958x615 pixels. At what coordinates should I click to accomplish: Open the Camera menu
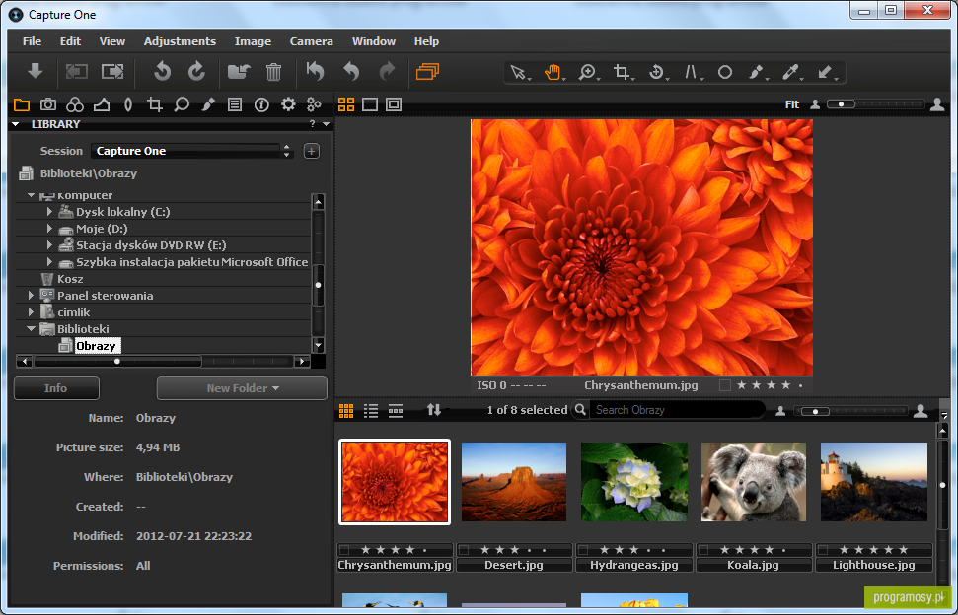coord(312,41)
